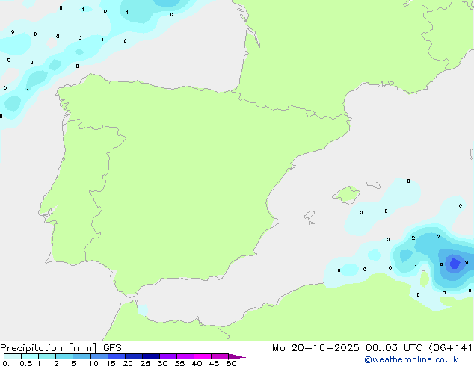Click the 25–30 mm legend color swatch
Image resolution: width=474 pixels, height=366 pixels.
[151, 356]
